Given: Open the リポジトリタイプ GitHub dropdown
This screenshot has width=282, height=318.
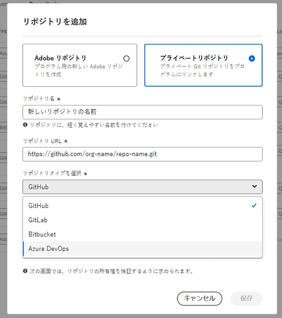Looking at the screenshot, I should pos(143,187).
